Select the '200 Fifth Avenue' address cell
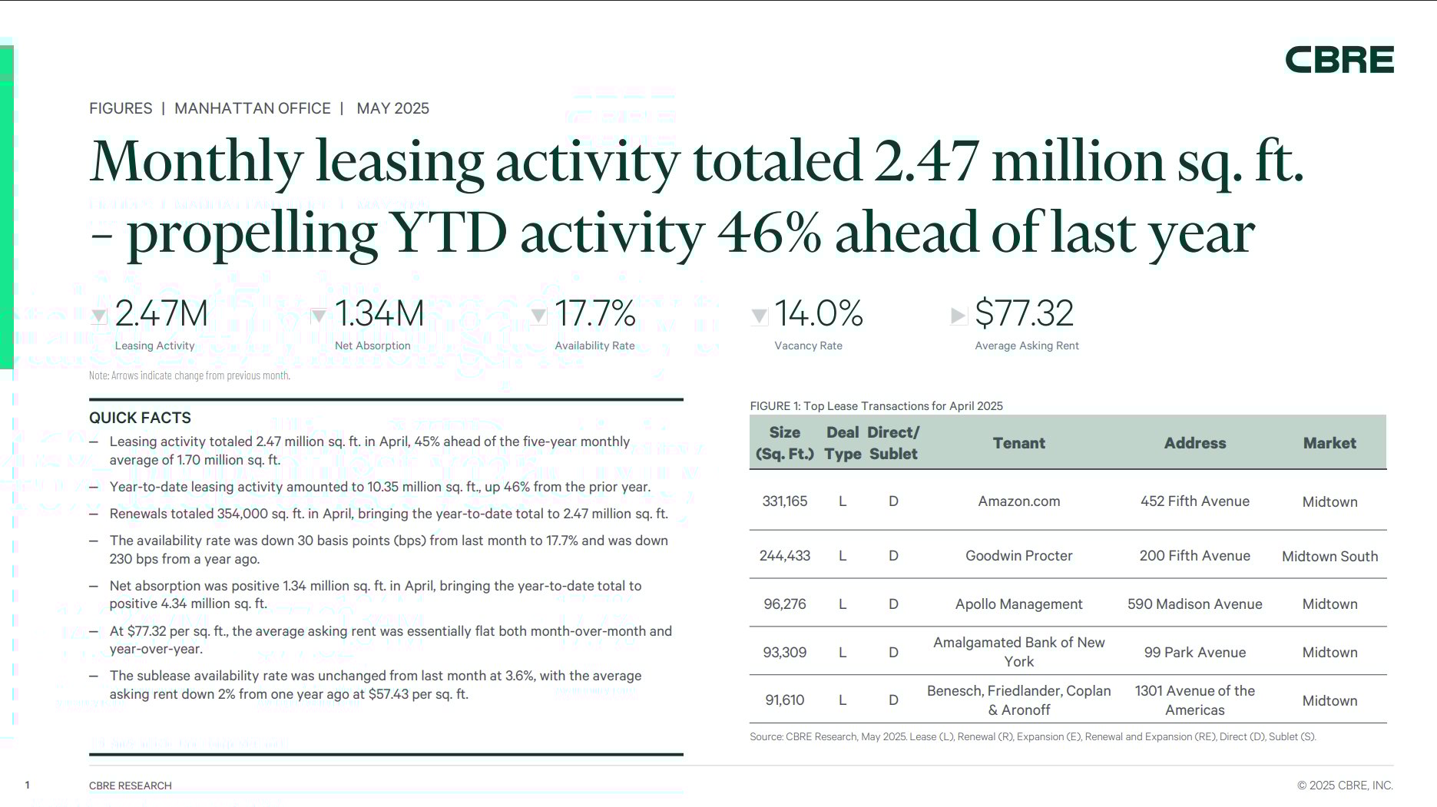Viewport: 1437px width, 807px height. pos(1195,556)
